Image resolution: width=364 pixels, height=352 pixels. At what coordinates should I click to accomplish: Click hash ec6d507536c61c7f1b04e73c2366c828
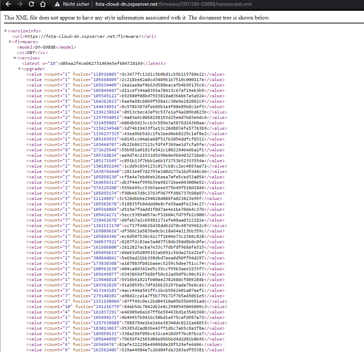[x=163, y=236]
